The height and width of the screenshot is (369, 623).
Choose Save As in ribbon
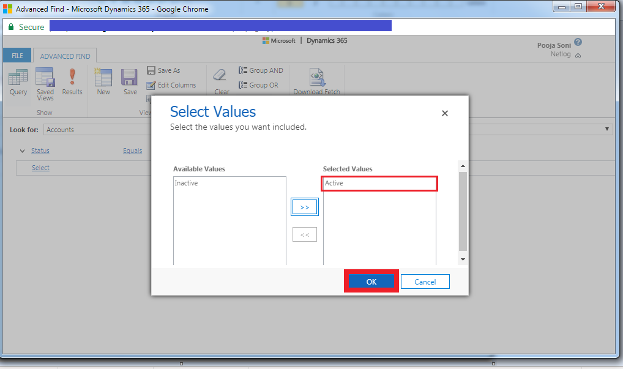(x=163, y=70)
